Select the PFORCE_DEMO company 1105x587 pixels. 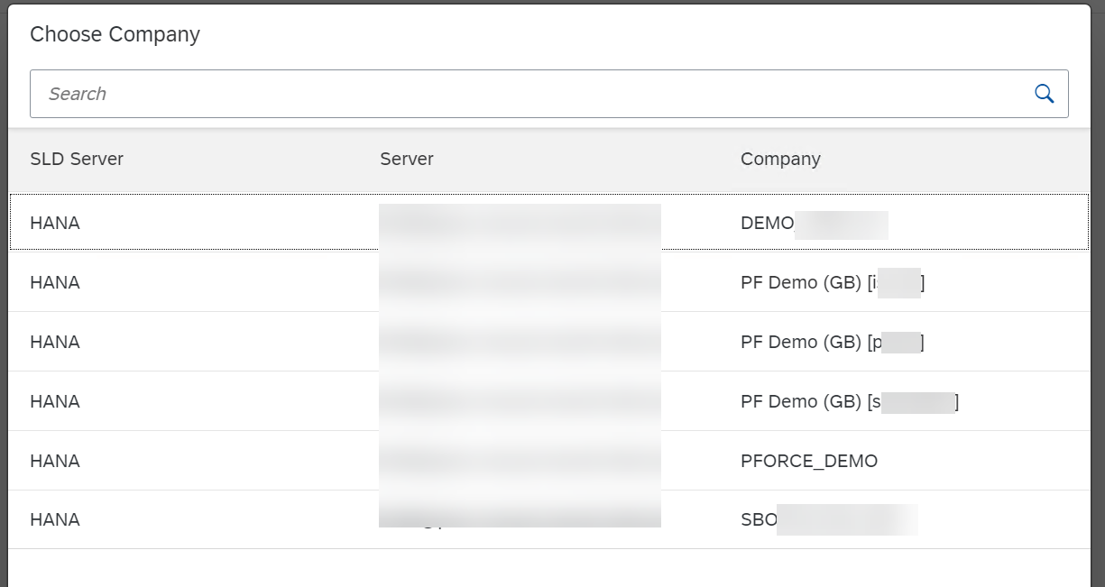[808, 461]
